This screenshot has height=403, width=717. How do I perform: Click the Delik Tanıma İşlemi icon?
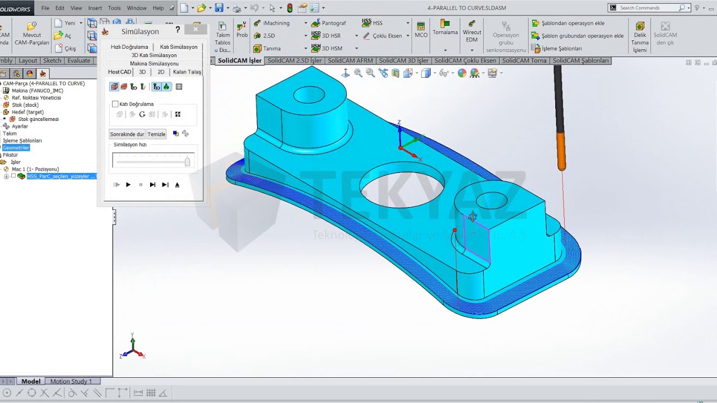(640, 38)
